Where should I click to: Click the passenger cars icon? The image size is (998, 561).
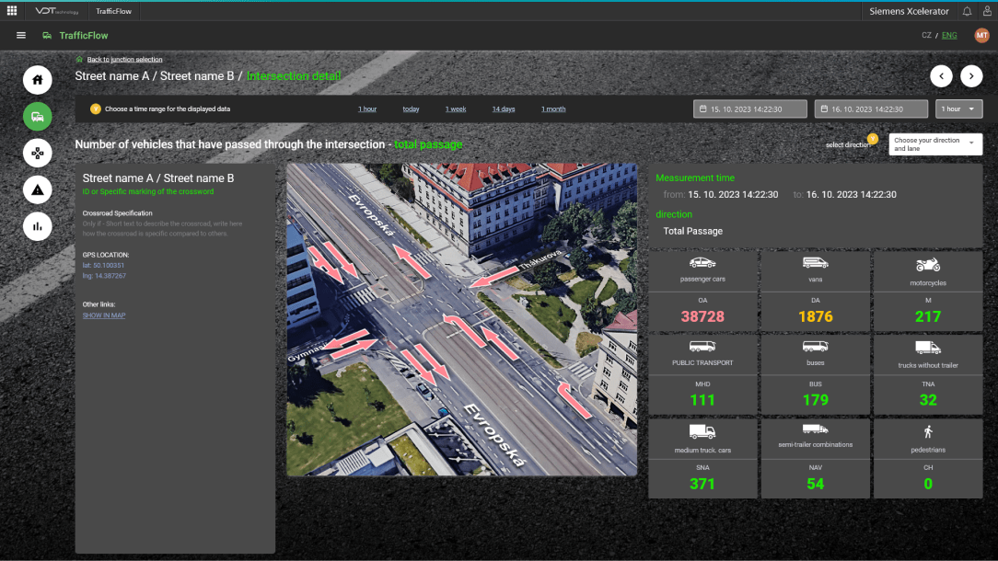pos(702,263)
